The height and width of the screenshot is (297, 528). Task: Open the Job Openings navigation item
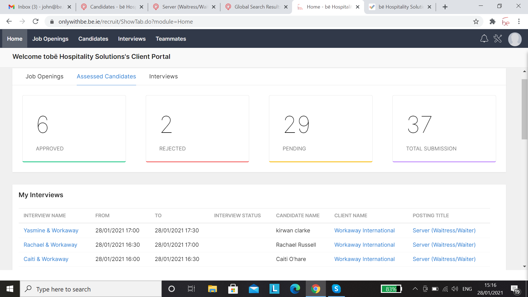[50, 39]
